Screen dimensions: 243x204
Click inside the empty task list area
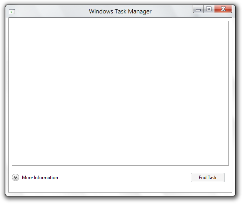coord(120,93)
